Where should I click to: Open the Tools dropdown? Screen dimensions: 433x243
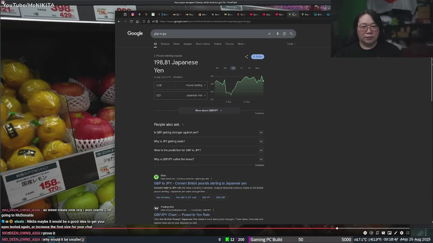[x=291, y=44]
